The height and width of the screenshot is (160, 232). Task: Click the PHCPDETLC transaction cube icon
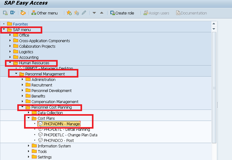point(40,135)
